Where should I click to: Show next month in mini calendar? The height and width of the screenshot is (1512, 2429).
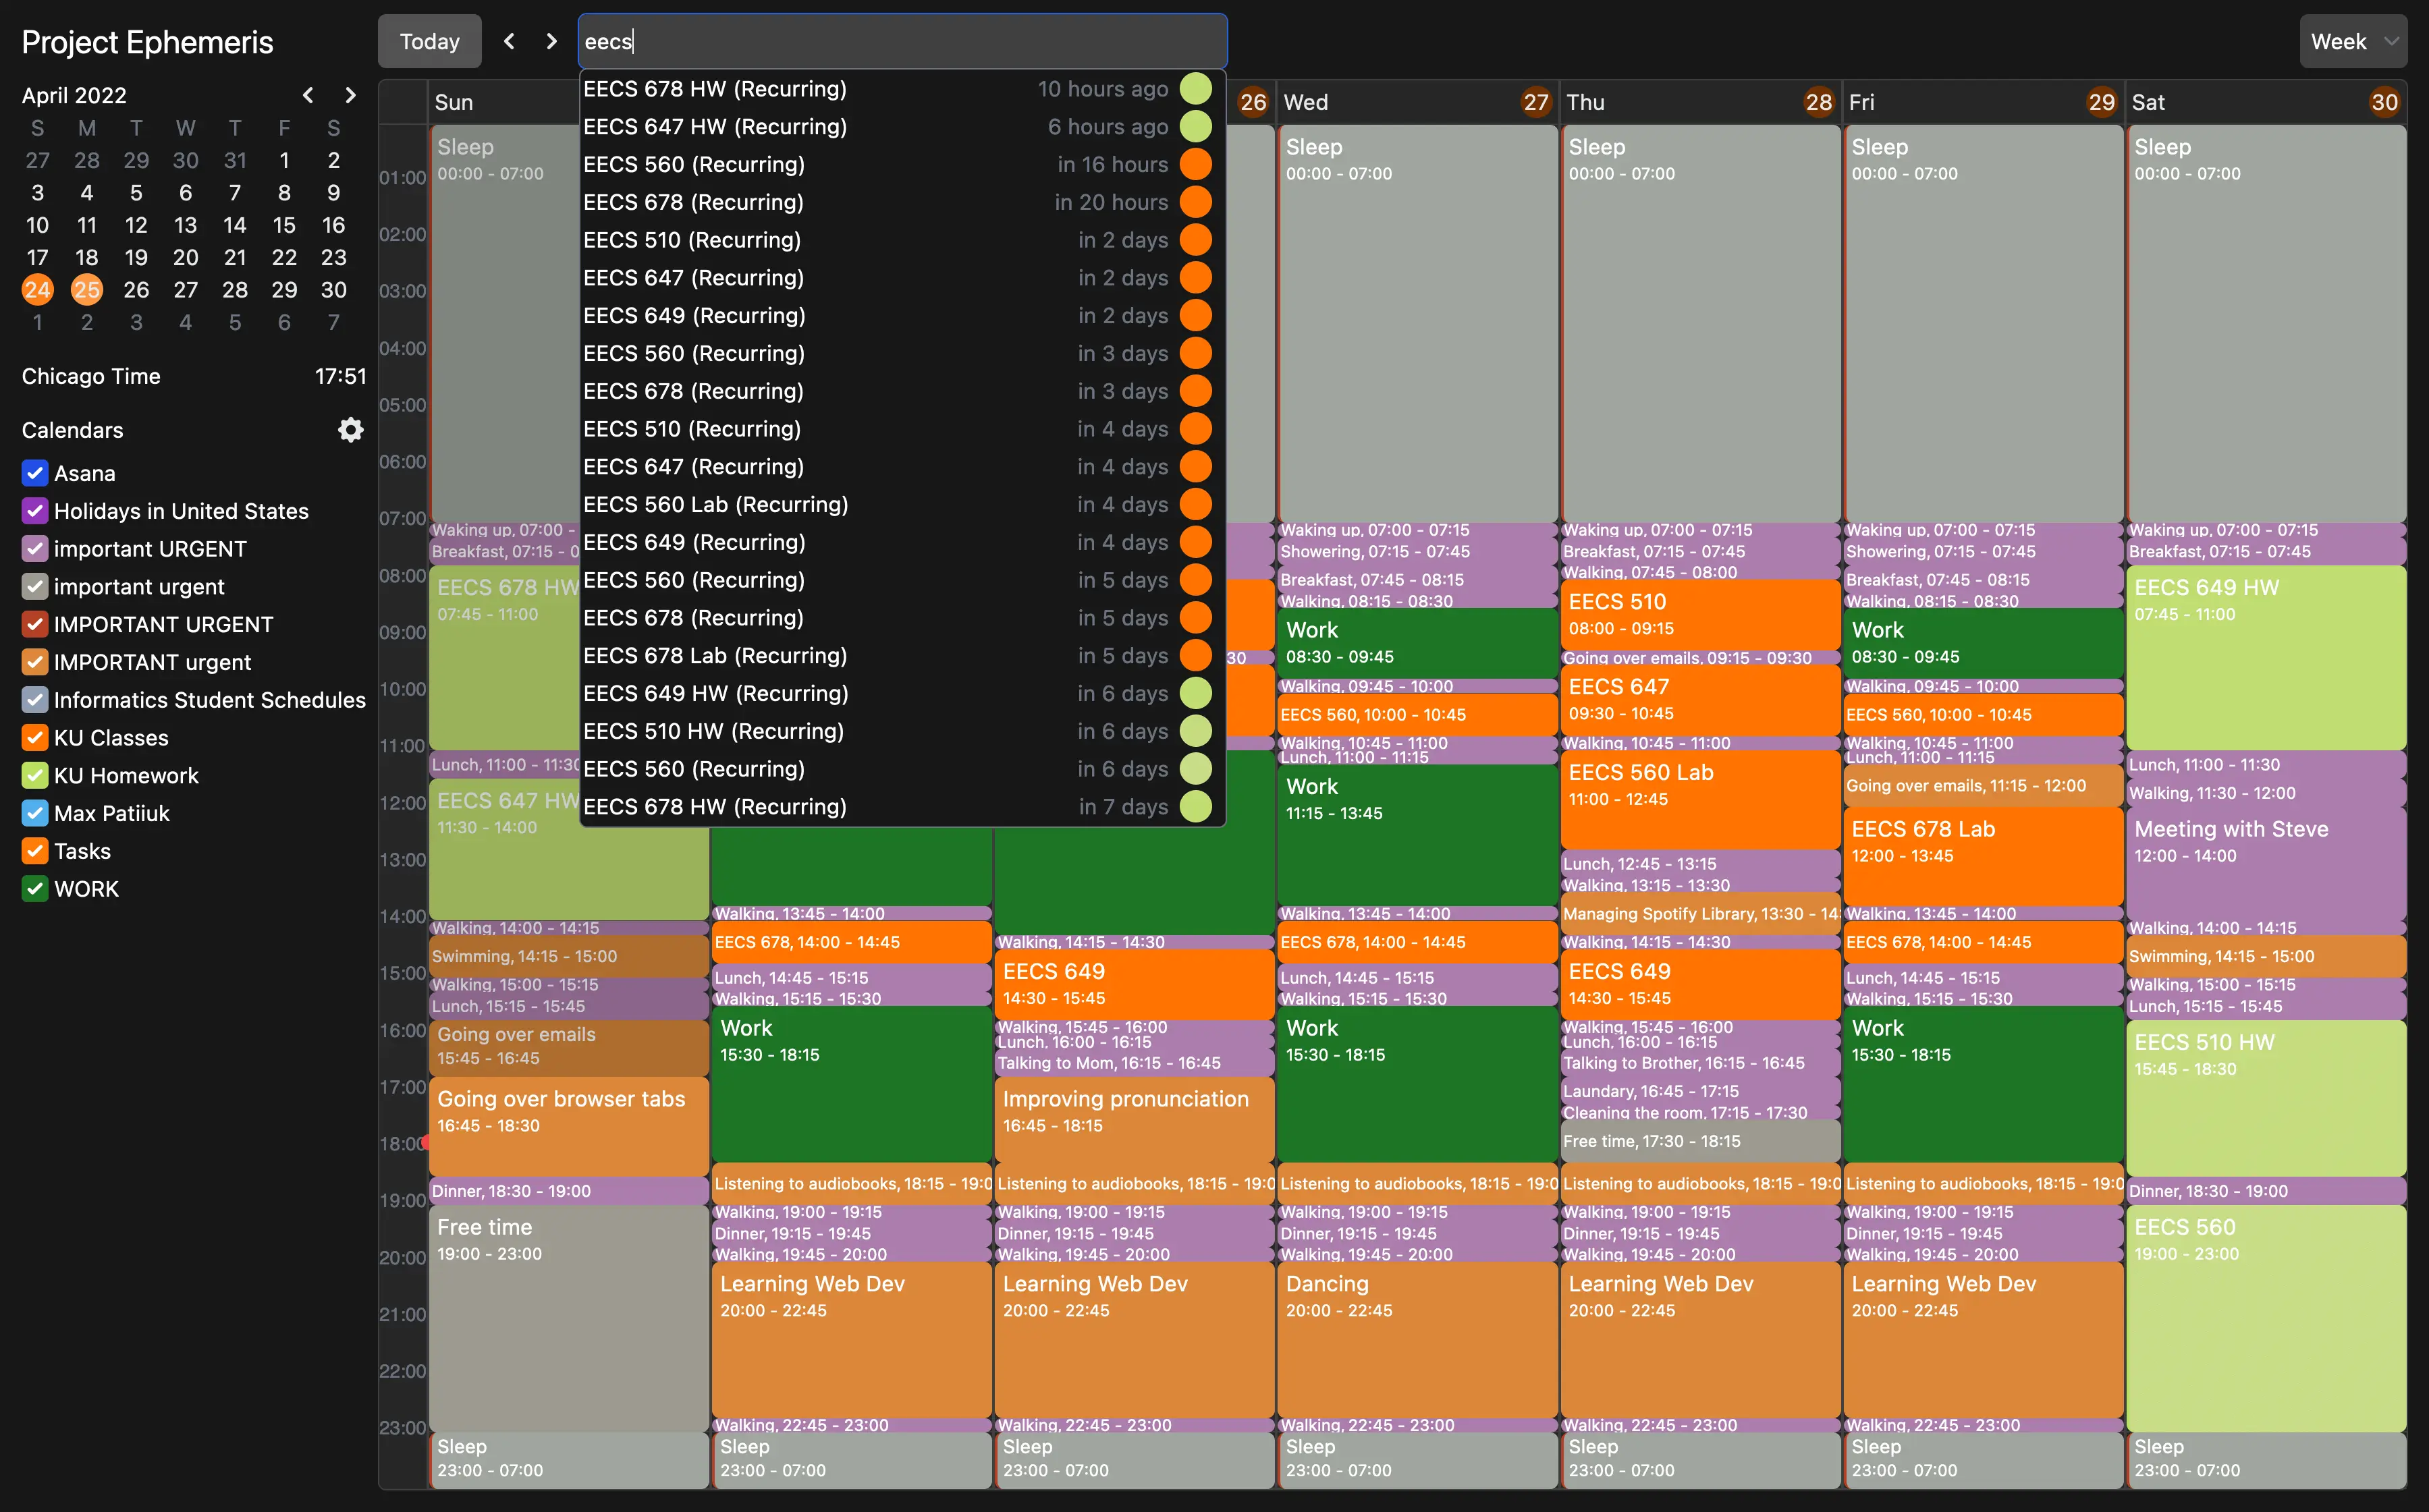pos(350,95)
